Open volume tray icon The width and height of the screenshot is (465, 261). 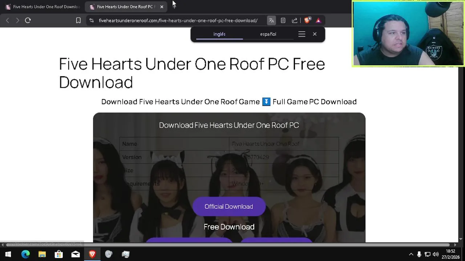click(x=436, y=254)
